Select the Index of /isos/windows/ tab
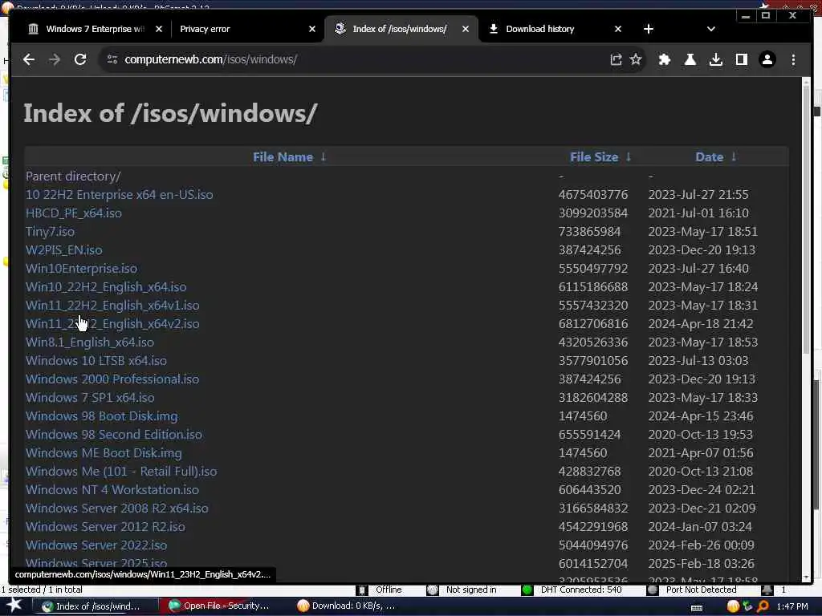 400,29
